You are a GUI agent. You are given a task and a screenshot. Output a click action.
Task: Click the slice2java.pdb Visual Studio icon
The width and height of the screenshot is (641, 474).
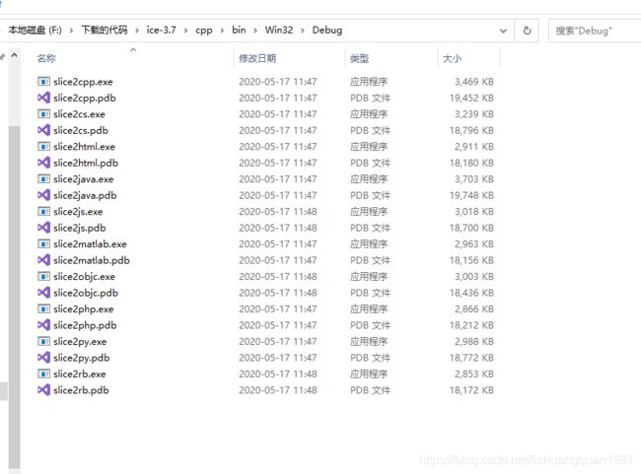43,195
